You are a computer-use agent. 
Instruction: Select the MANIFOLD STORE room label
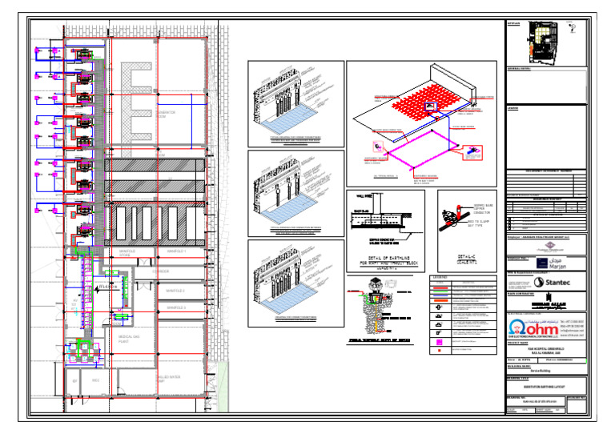coord(127,253)
